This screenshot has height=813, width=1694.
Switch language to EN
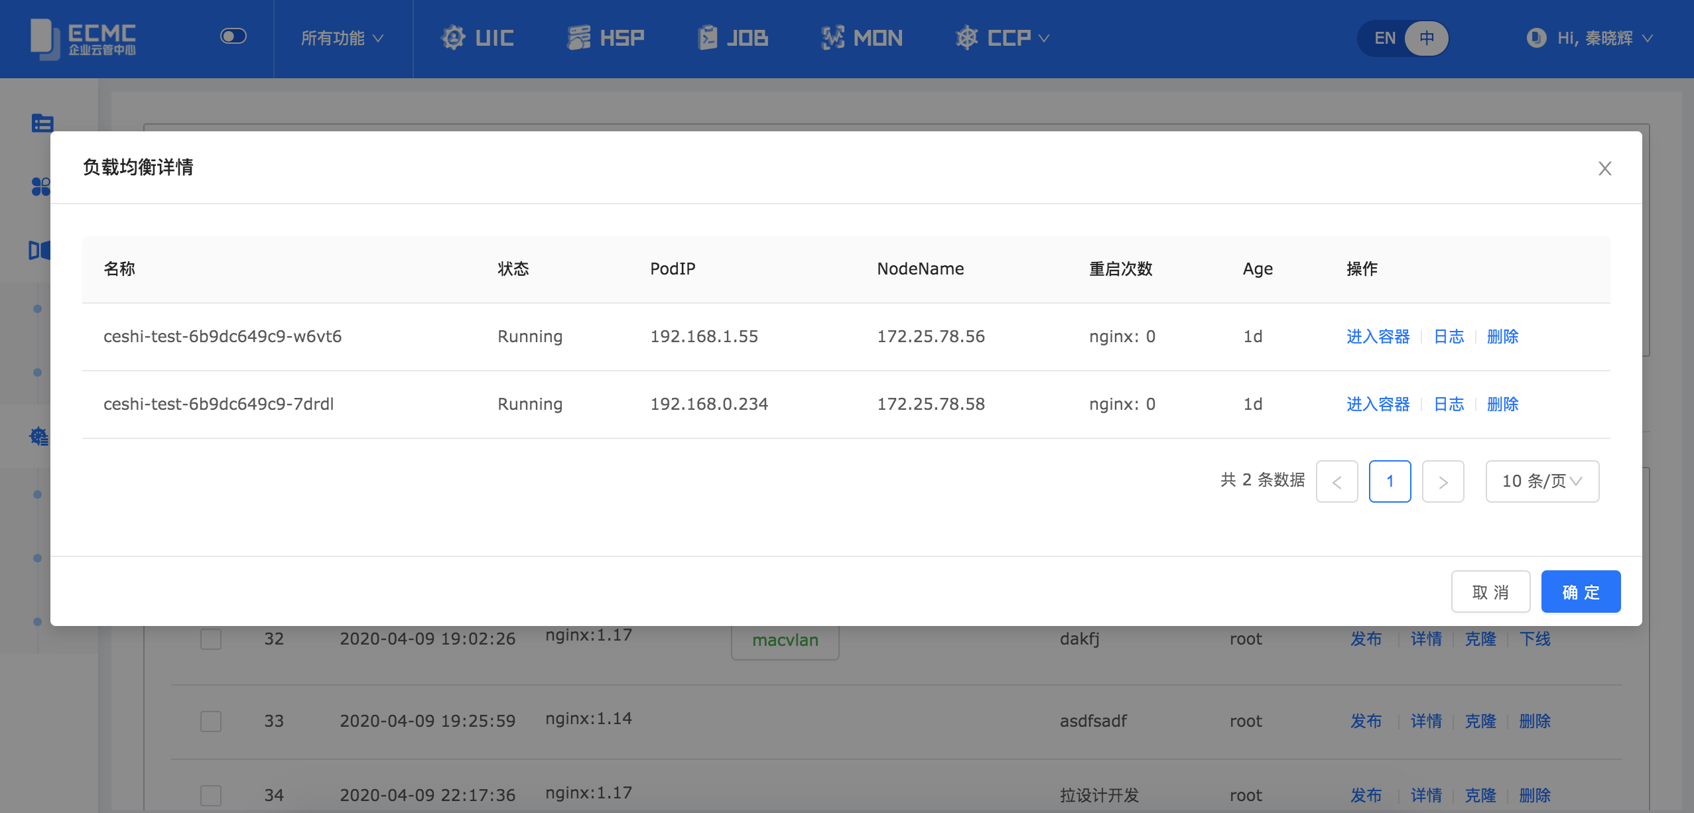(1385, 38)
